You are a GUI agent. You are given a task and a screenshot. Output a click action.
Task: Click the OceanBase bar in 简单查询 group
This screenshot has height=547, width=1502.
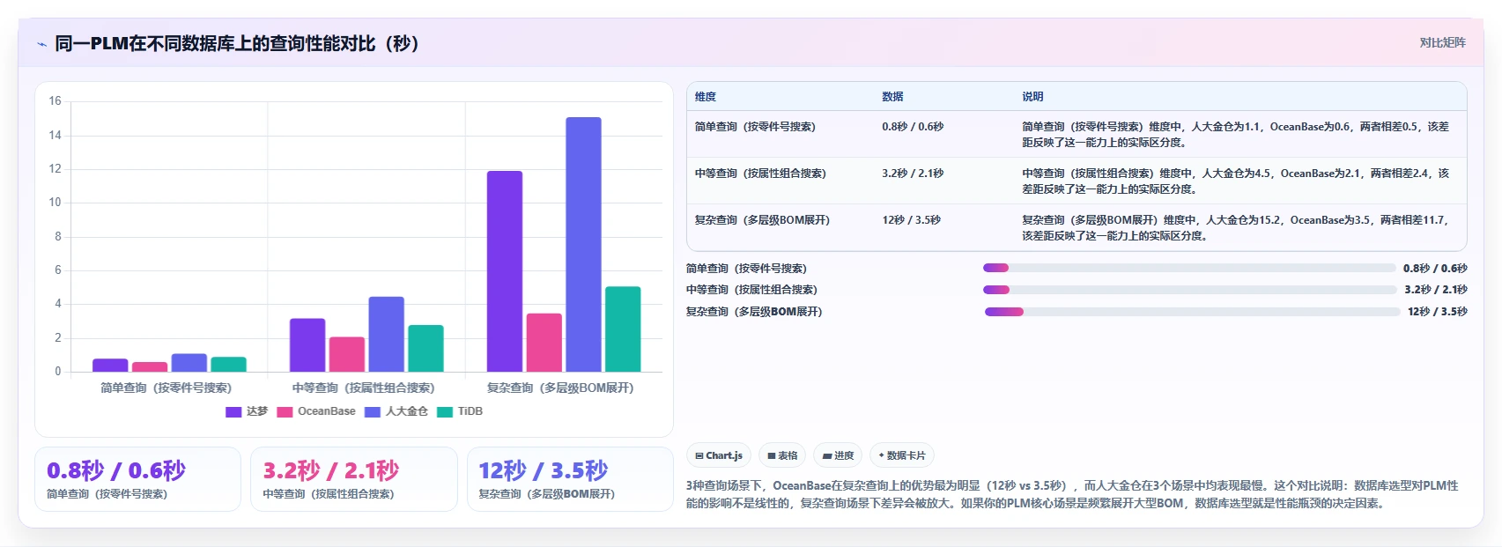(x=150, y=367)
